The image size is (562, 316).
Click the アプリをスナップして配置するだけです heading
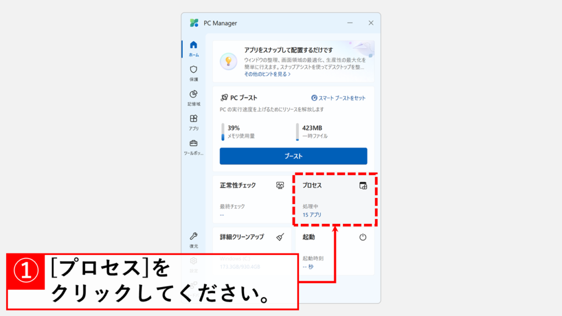[x=289, y=50]
